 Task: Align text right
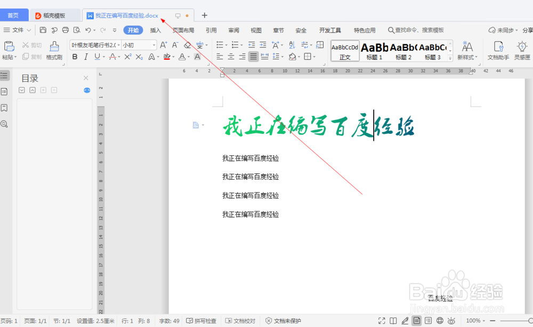[243, 57]
